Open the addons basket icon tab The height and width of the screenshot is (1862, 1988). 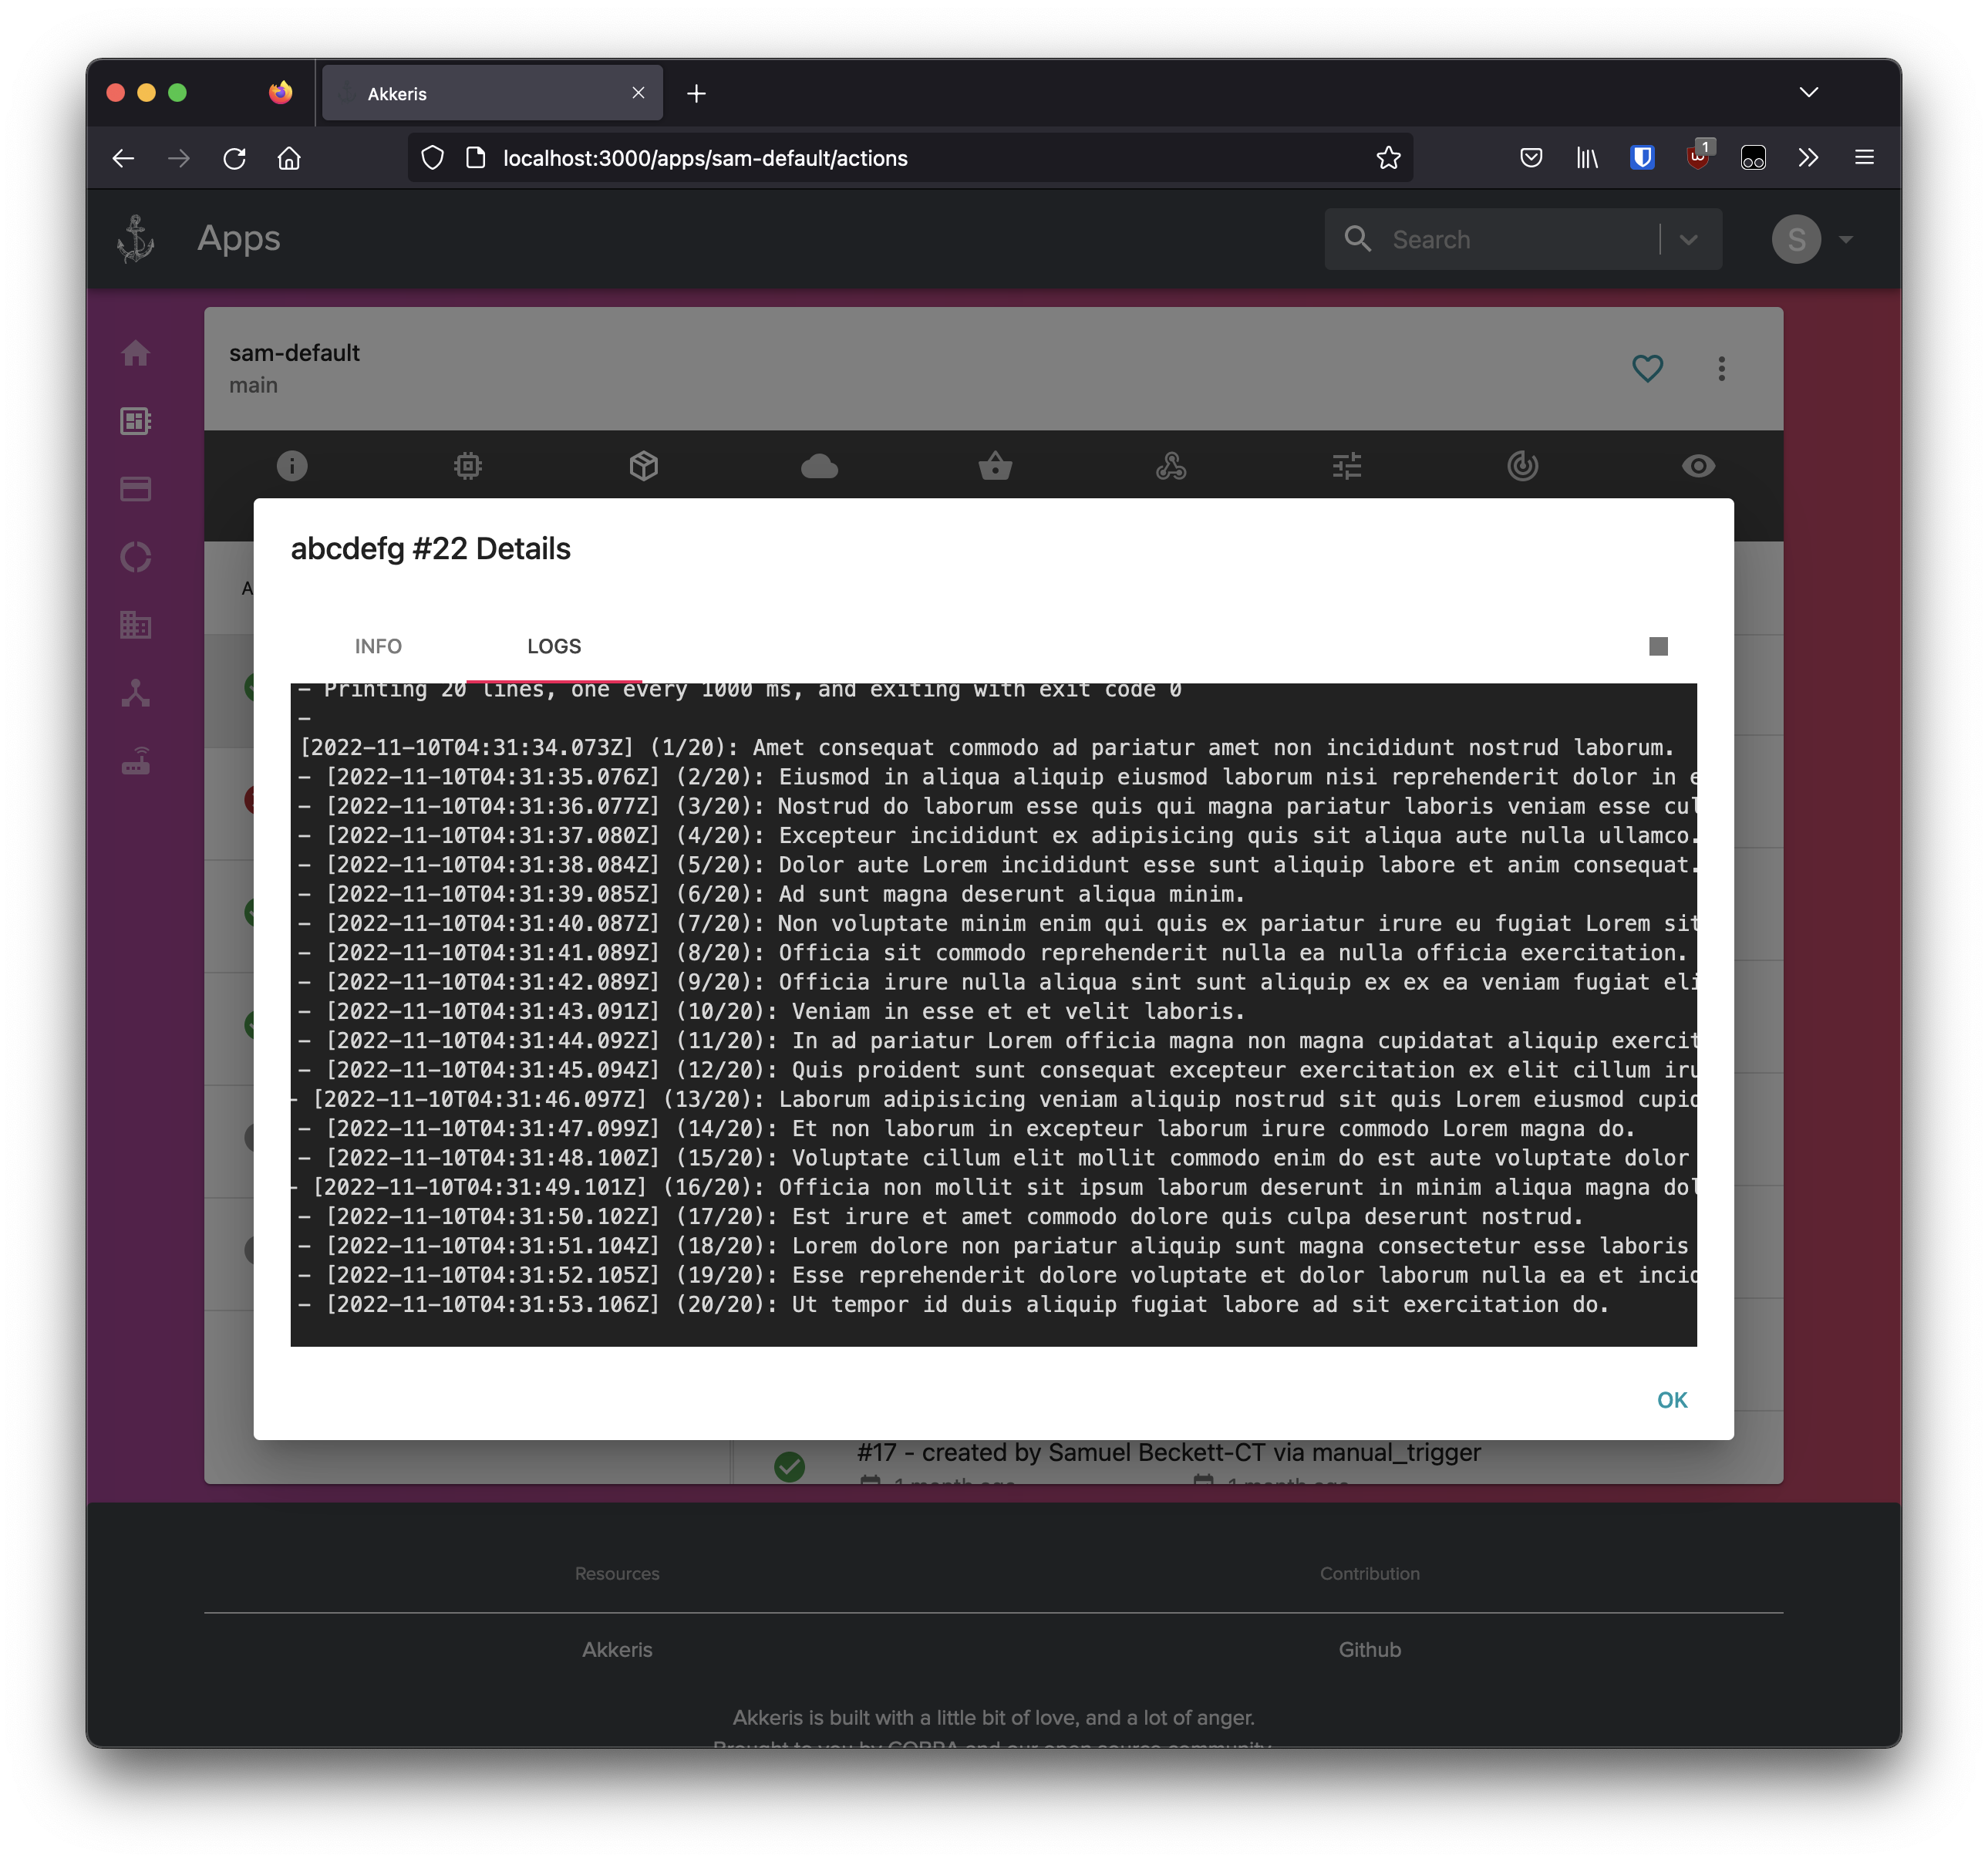(995, 466)
